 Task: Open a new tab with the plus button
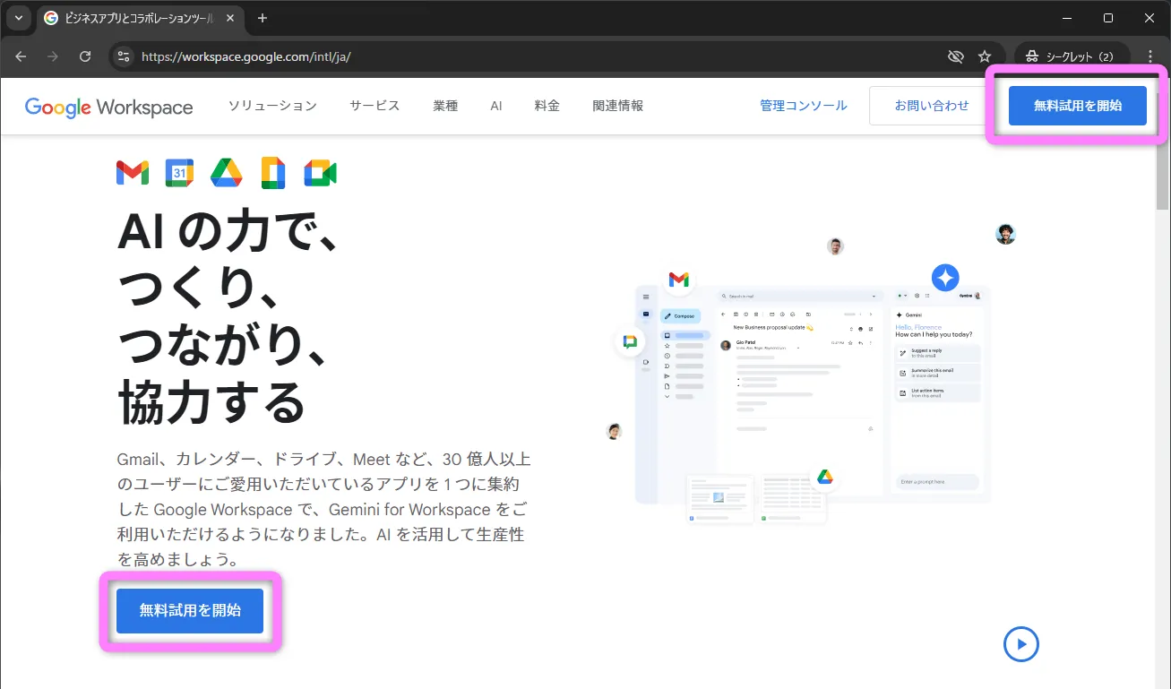click(263, 18)
